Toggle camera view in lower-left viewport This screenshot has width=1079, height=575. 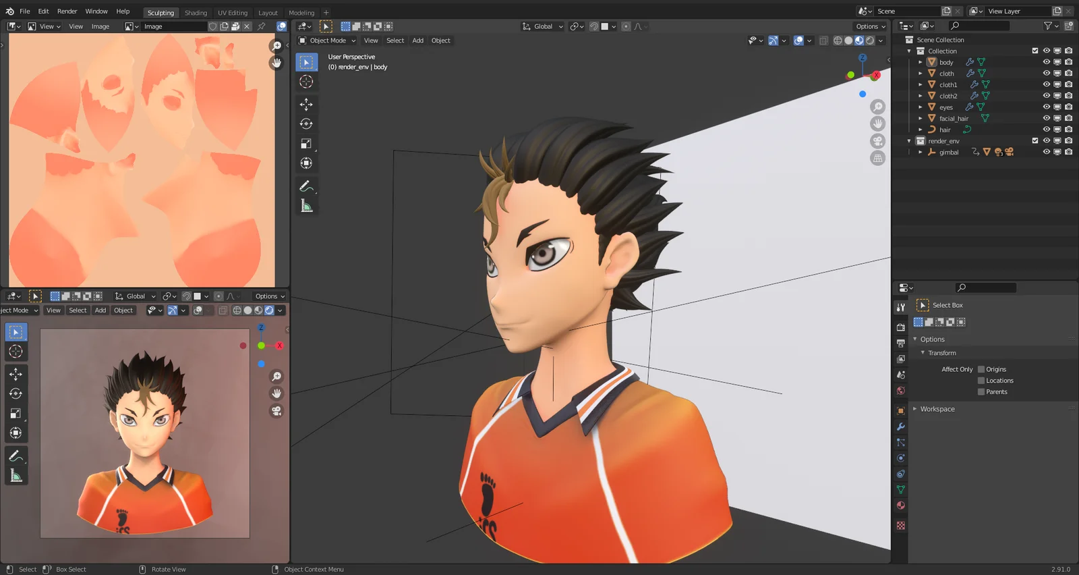pos(276,411)
